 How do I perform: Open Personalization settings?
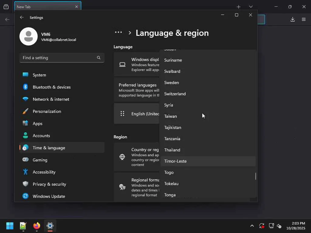[x=62, y=111]
